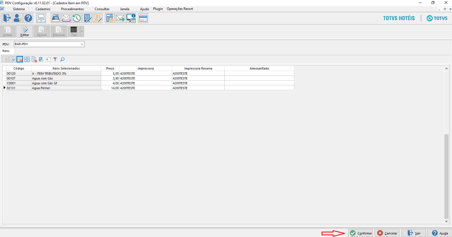Screen dimensions: 452x237
Task: Click the delete item icon in Itens toolbar
Action: (x=20, y=59)
